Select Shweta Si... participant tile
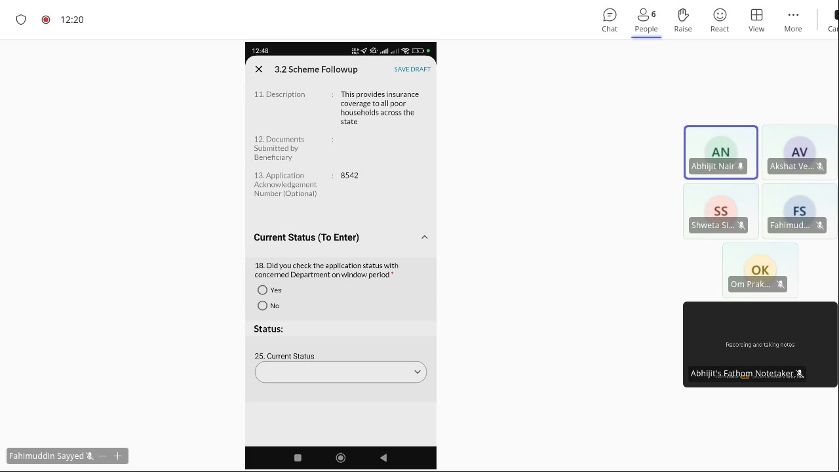Viewport: 839px width, 472px height. [x=721, y=211]
